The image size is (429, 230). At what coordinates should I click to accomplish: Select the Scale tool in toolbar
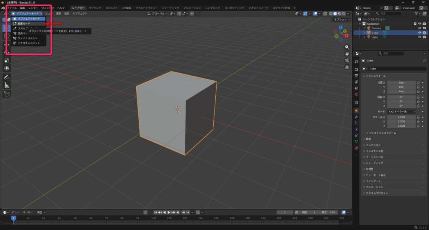(x=7, y=60)
